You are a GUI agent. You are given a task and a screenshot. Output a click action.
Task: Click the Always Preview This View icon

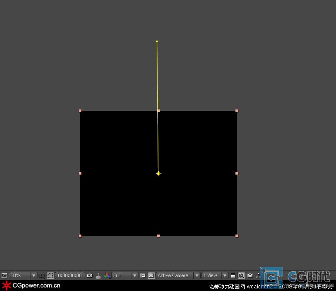coord(4,275)
